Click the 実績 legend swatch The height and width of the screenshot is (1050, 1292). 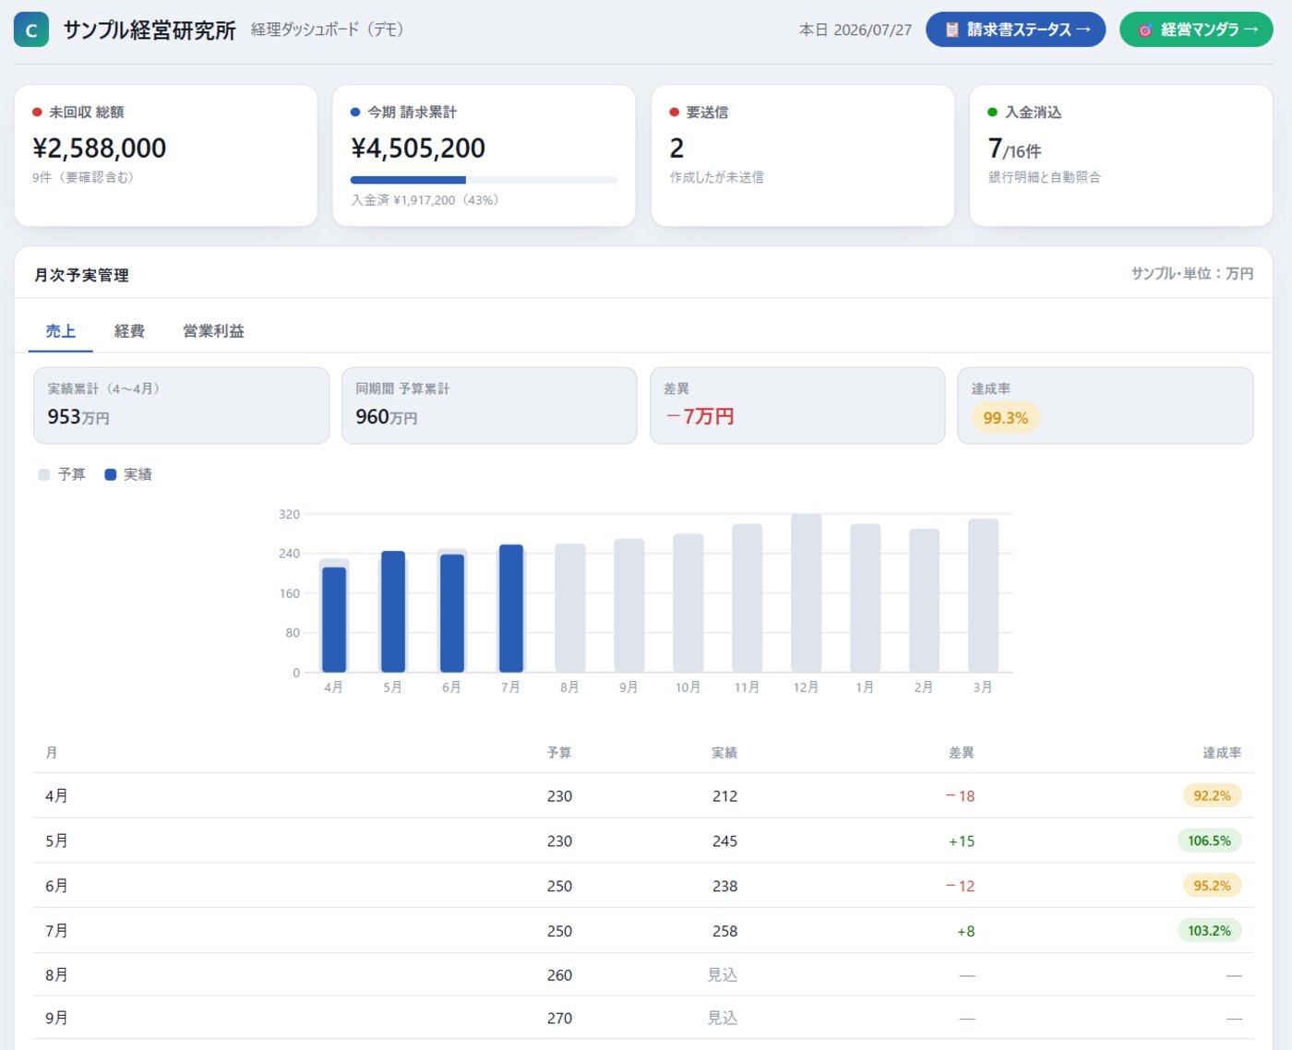[x=110, y=474]
